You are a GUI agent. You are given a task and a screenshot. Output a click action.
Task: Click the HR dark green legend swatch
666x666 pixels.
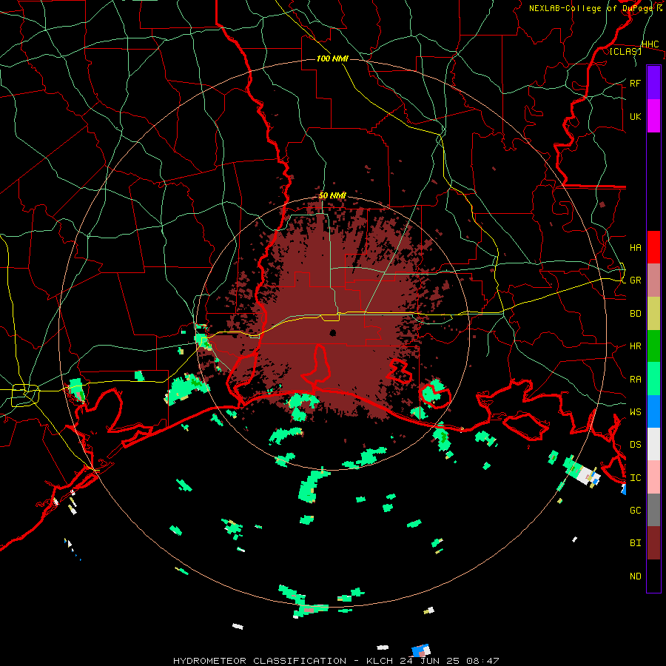pos(653,346)
